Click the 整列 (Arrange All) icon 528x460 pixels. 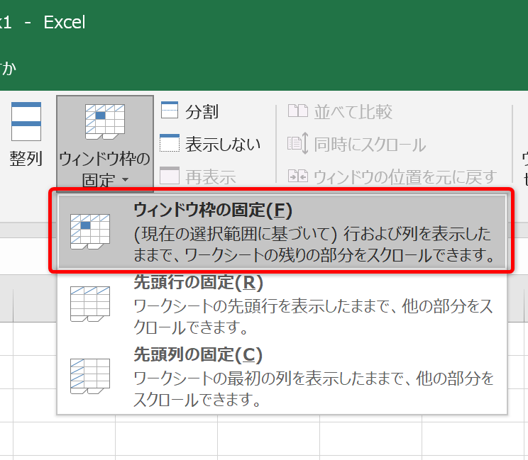(x=26, y=122)
